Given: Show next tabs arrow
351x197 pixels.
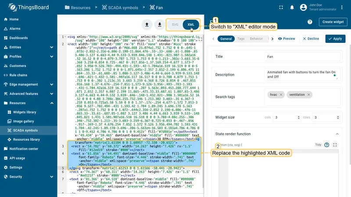Looking at the screenshot, I should (272, 39).
